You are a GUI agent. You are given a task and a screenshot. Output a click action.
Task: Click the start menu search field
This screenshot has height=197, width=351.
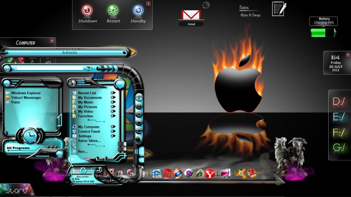(x=50, y=68)
